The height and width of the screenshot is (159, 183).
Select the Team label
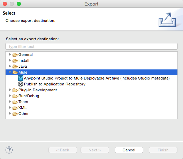(23, 102)
